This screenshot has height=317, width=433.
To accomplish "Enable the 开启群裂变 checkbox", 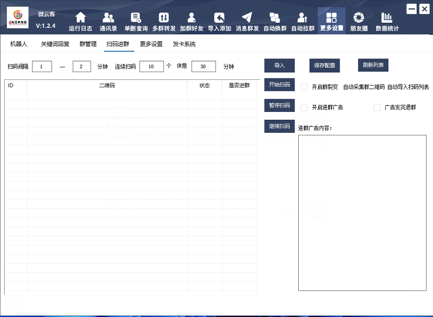I will pyautogui.click(x=305, y=87).
